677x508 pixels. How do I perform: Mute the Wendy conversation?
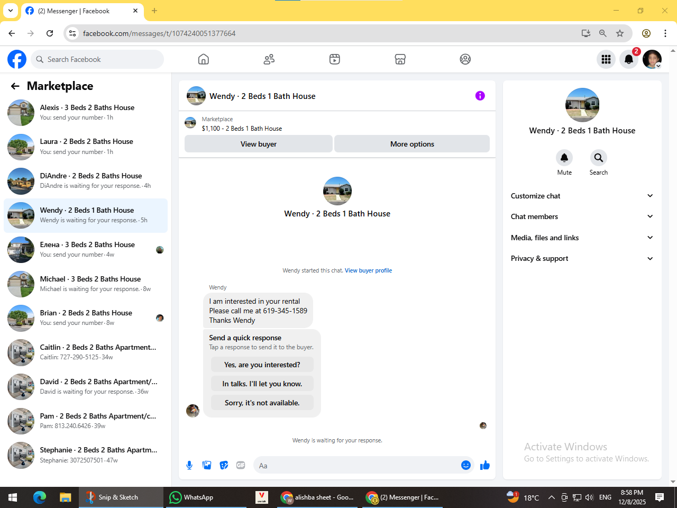pyautogui.click(x=564, y=158)
